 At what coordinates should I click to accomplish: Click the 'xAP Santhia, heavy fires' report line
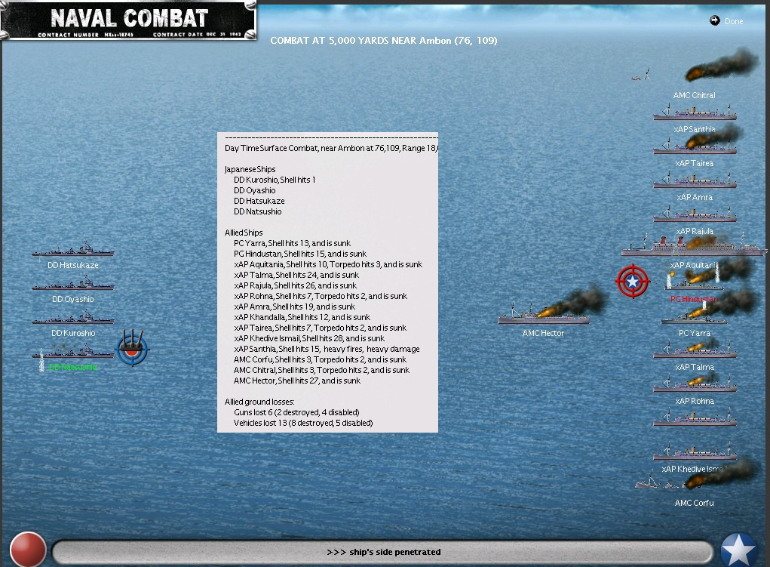[327, 349]
